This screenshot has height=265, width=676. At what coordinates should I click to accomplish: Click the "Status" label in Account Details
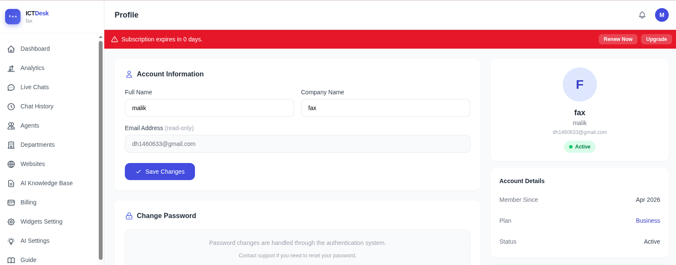point(508,242)
